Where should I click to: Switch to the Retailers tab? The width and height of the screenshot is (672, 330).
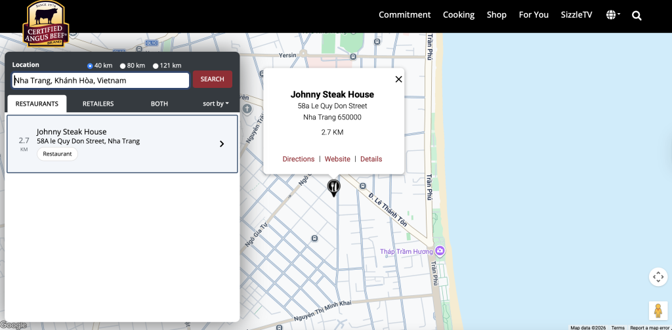pos(98,104)
